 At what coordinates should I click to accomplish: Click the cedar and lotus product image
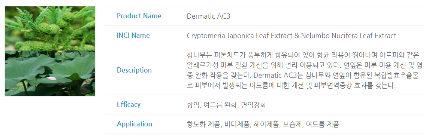click(50, 51)
